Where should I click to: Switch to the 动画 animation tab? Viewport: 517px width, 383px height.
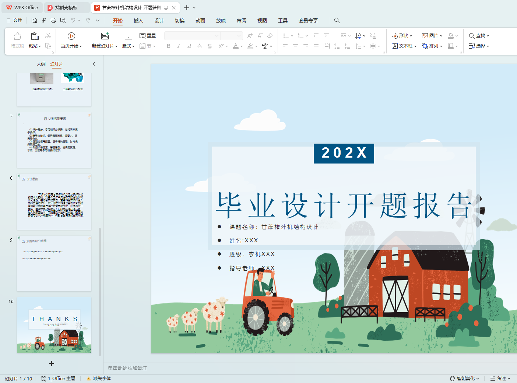pyautogui.click(x=200, y=21)
